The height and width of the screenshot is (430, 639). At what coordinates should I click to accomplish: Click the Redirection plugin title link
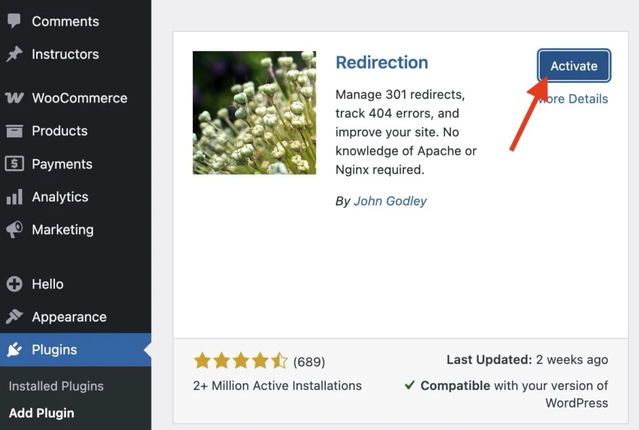pos(382,62)
